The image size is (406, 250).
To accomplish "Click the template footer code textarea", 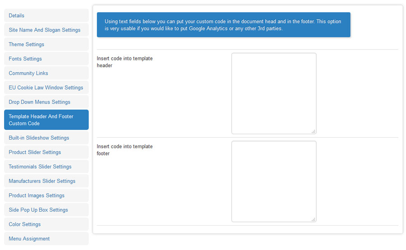I will coord(274,182).
